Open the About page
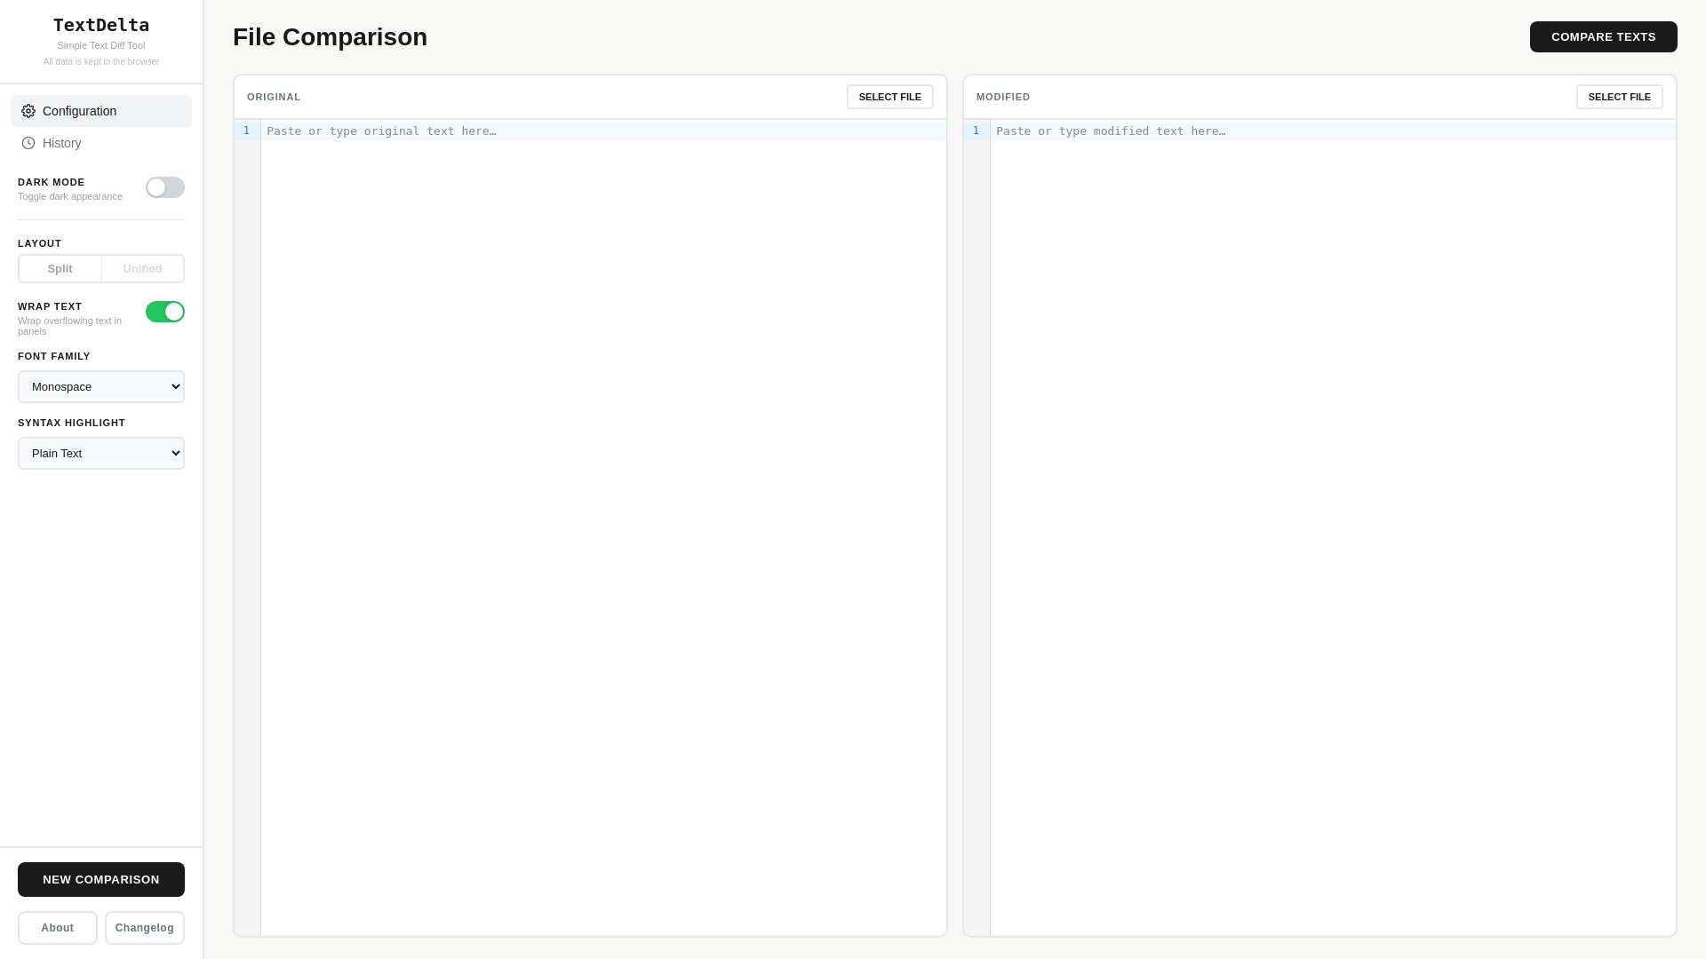1706x959 pixels. [58, 928]
